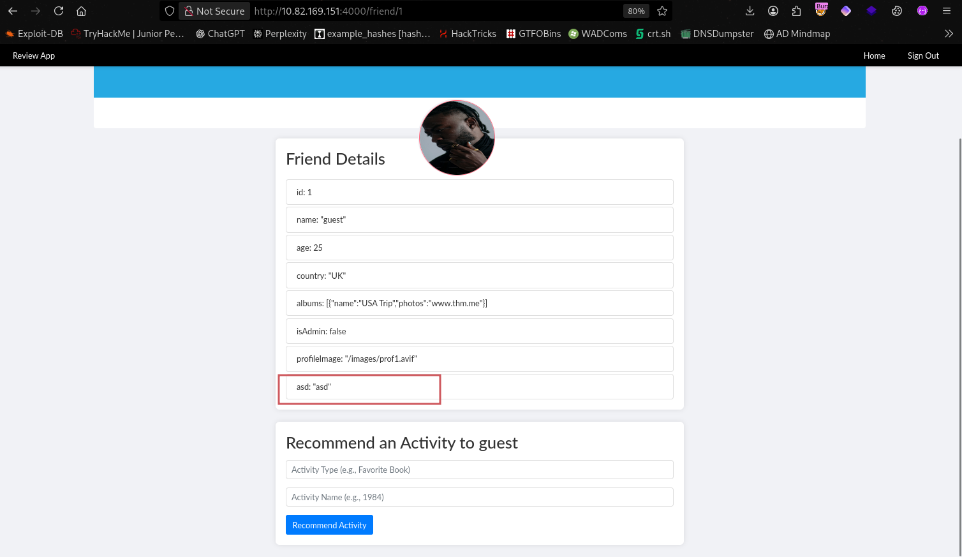This screenshot has width=962, height=557.
Task: Click the Recommend Activity button
Action: point(329,525)
